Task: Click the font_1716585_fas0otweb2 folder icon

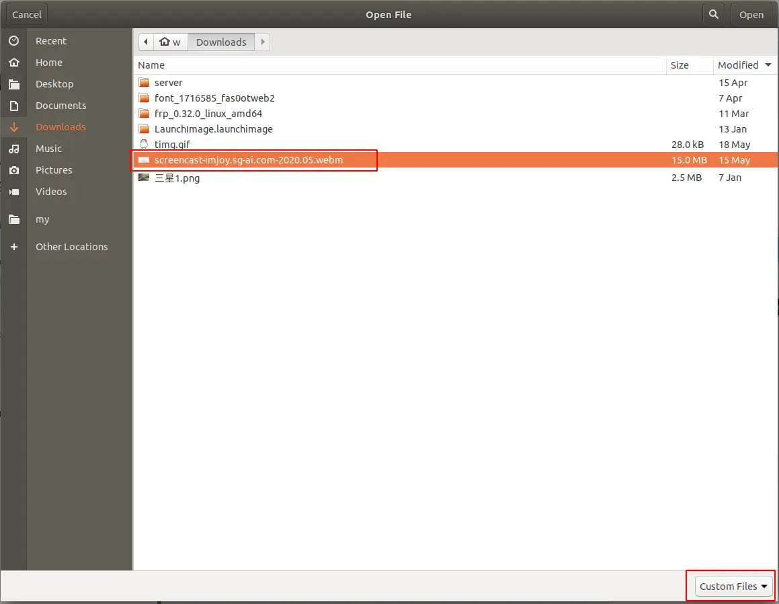Action: click(x=144, y=98)
